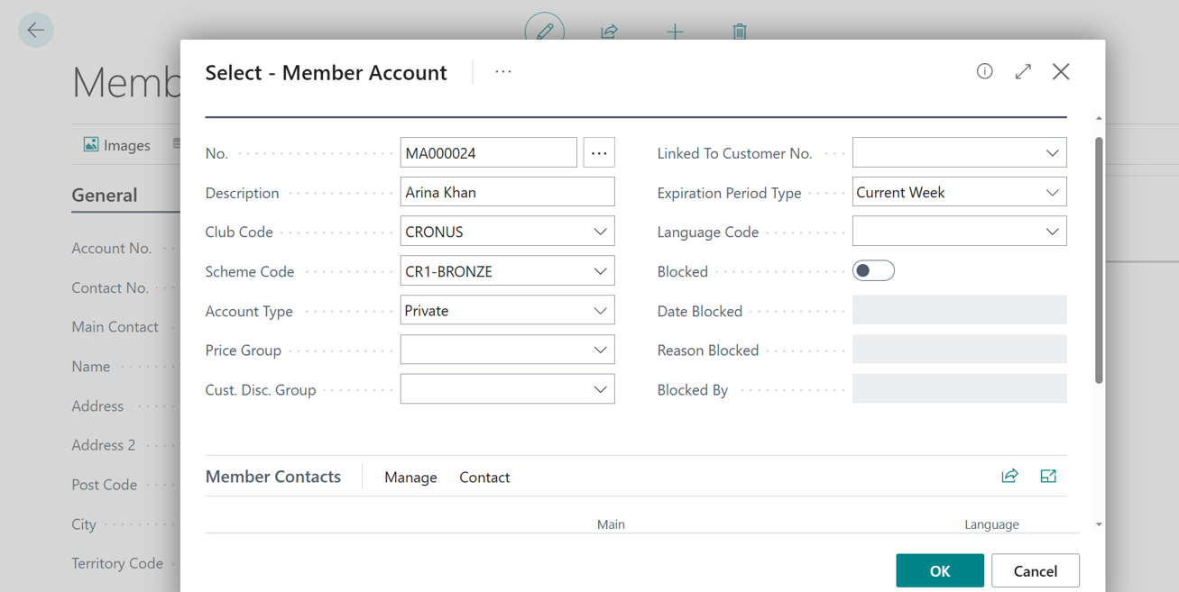Open the dialog's more options ellipsis
Screen dimensions: 1179x592
(x=503, y=72)
